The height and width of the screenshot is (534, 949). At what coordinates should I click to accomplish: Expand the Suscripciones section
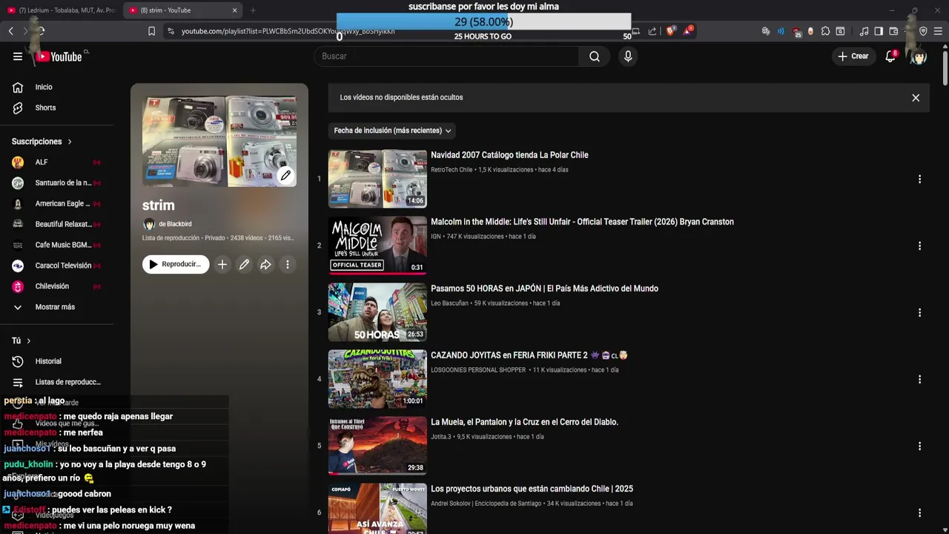42,141
